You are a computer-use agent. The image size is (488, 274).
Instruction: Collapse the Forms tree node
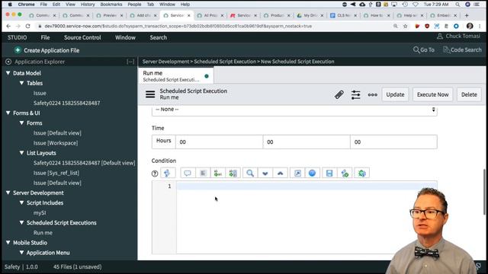(21, 123)
